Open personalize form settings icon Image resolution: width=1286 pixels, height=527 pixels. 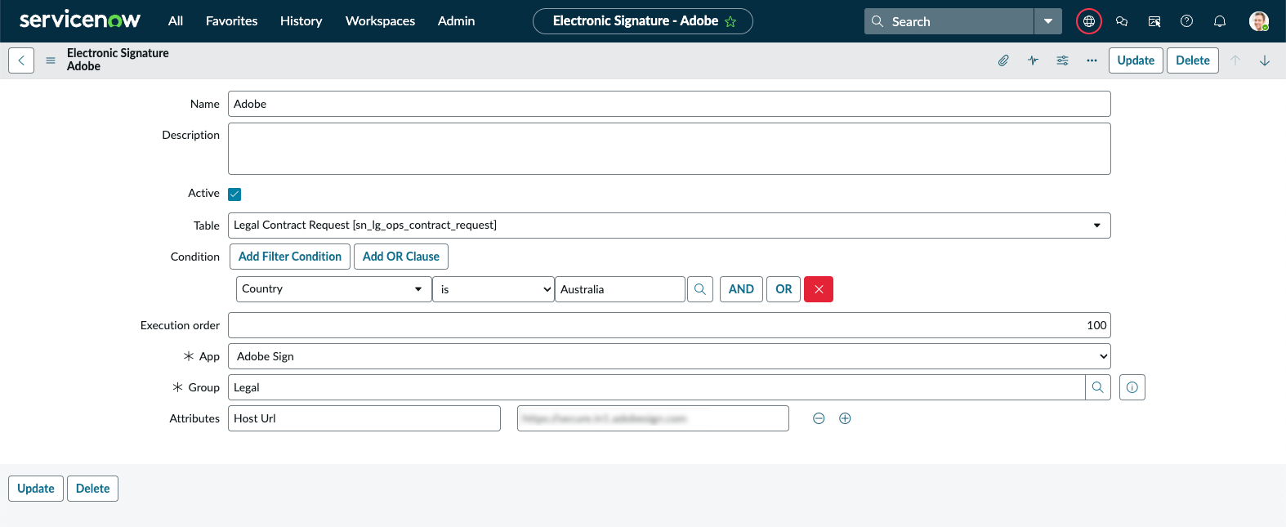1062,60
